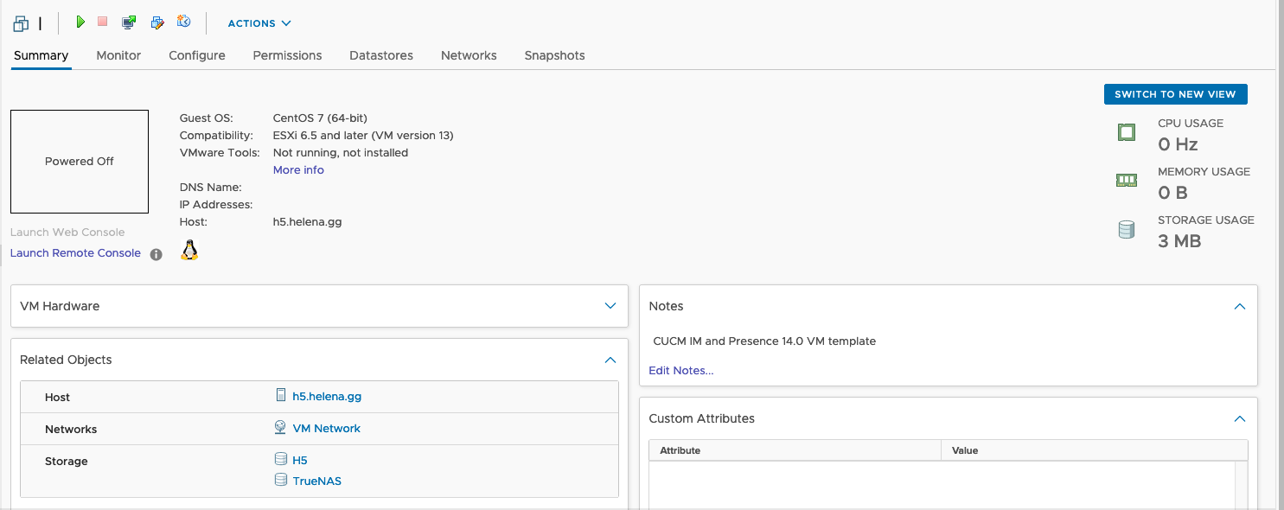Click the red Power Off icon
Viewport: 1284px width, 510px height.
(x=103, y=22)
